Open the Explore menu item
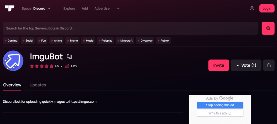 coord(69,8)
